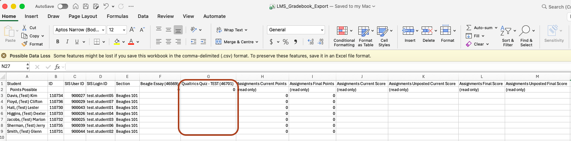
Task: Select column G header
Action: (208, 76)
